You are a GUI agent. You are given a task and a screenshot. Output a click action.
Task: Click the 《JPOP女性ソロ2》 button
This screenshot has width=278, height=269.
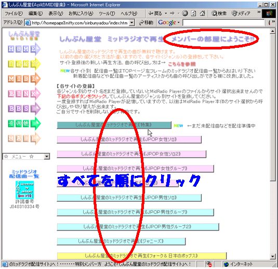click(x=131, y=154)
